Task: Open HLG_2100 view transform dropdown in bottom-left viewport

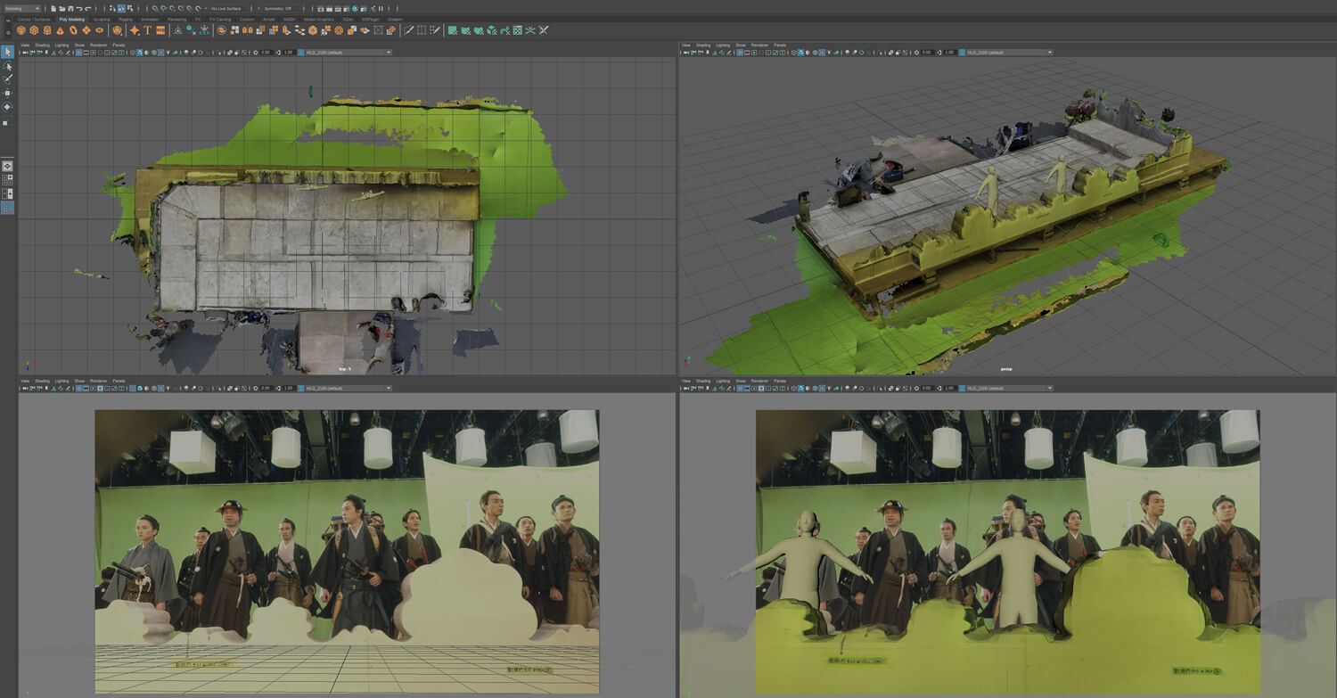Action: (349, 389)
